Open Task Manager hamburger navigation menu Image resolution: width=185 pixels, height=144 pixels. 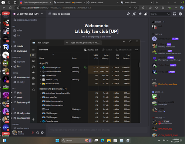33,50
